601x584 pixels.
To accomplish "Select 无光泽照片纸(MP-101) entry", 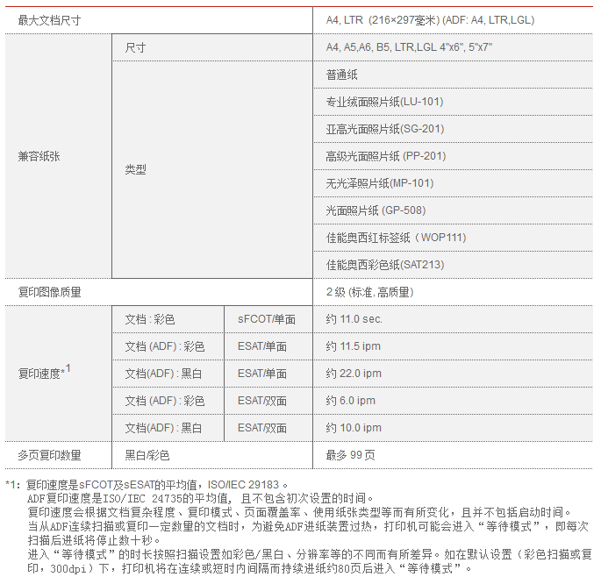I will tap(379, 183).
